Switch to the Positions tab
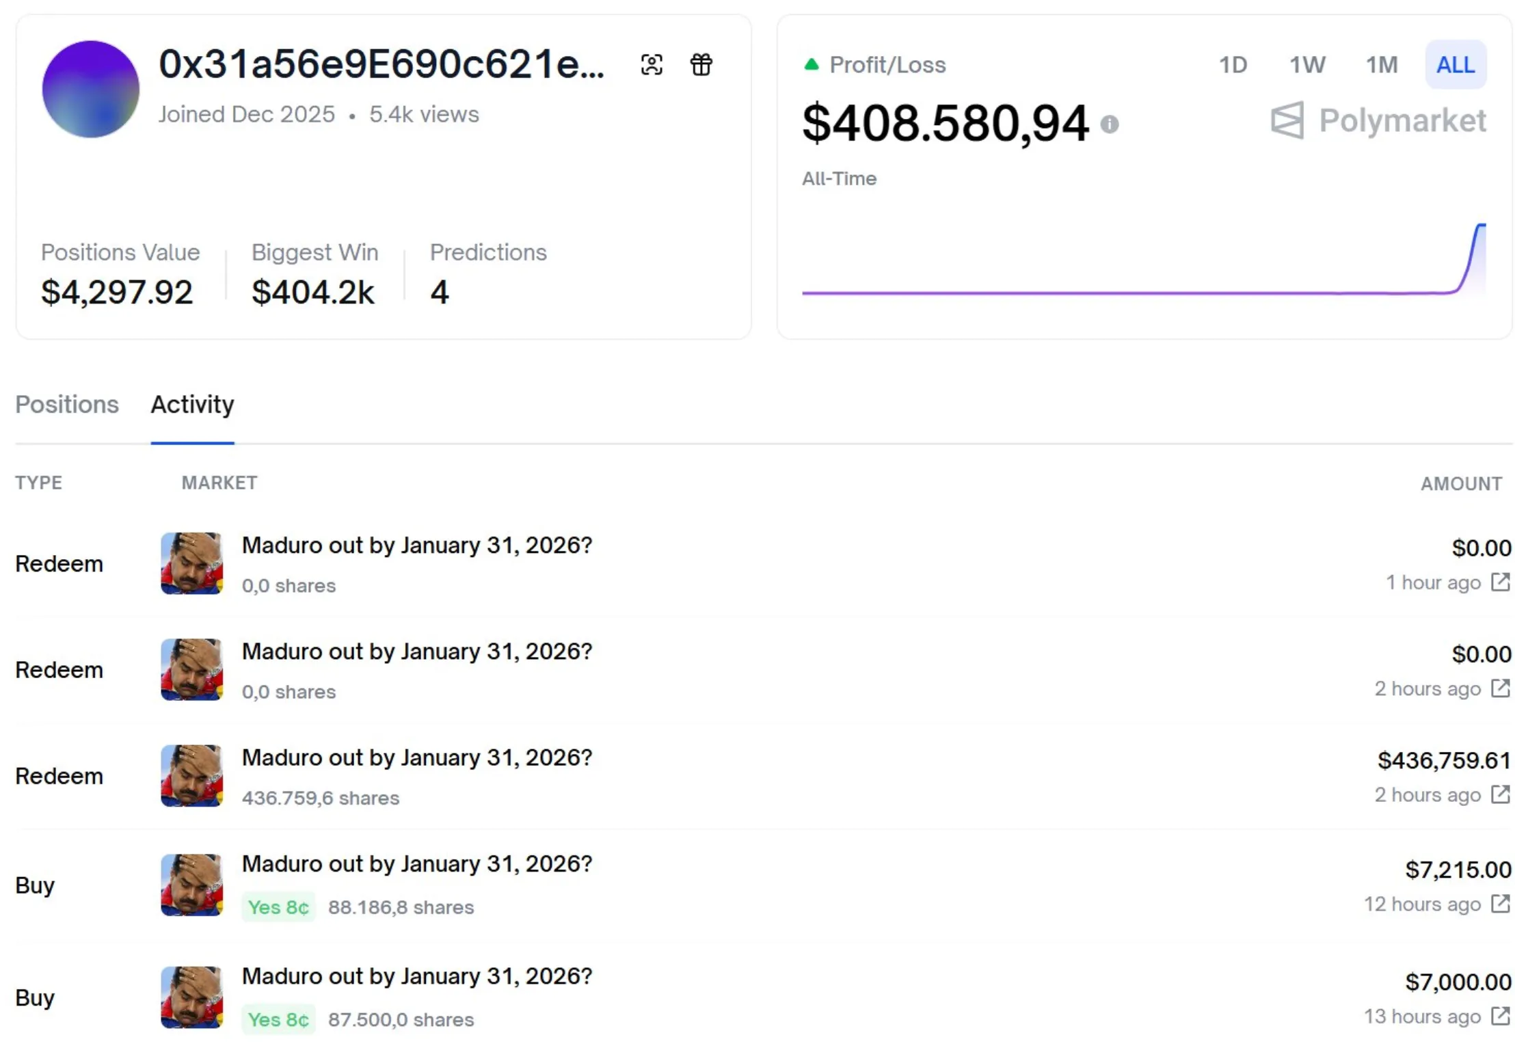Viewport: 1515px width, 1050px height. [x=67, y=405]
